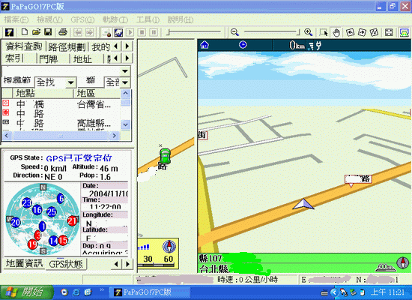Rotate the map clockwise
This screenshot has height=300, width=412.
coord(362,32)
